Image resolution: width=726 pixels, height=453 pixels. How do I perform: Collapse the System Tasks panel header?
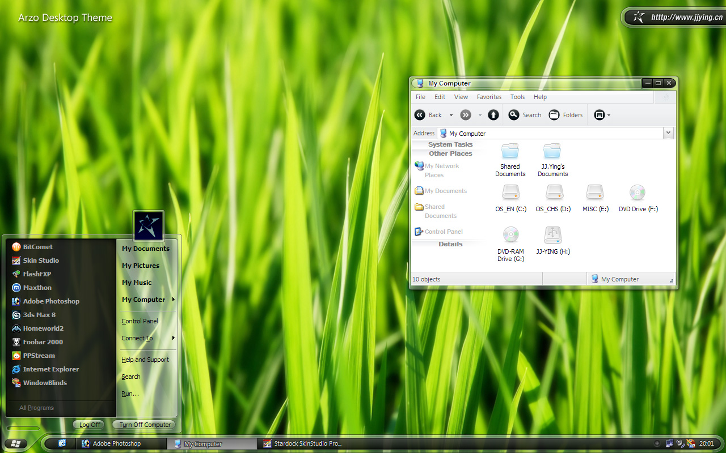[450, 144]
